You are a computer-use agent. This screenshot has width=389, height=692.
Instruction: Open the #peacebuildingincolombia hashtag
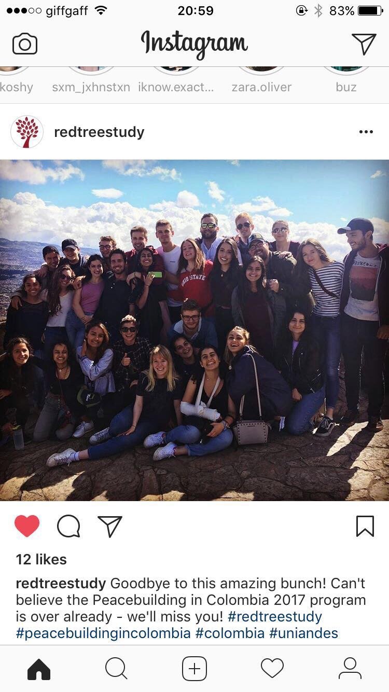coord(103,633)
